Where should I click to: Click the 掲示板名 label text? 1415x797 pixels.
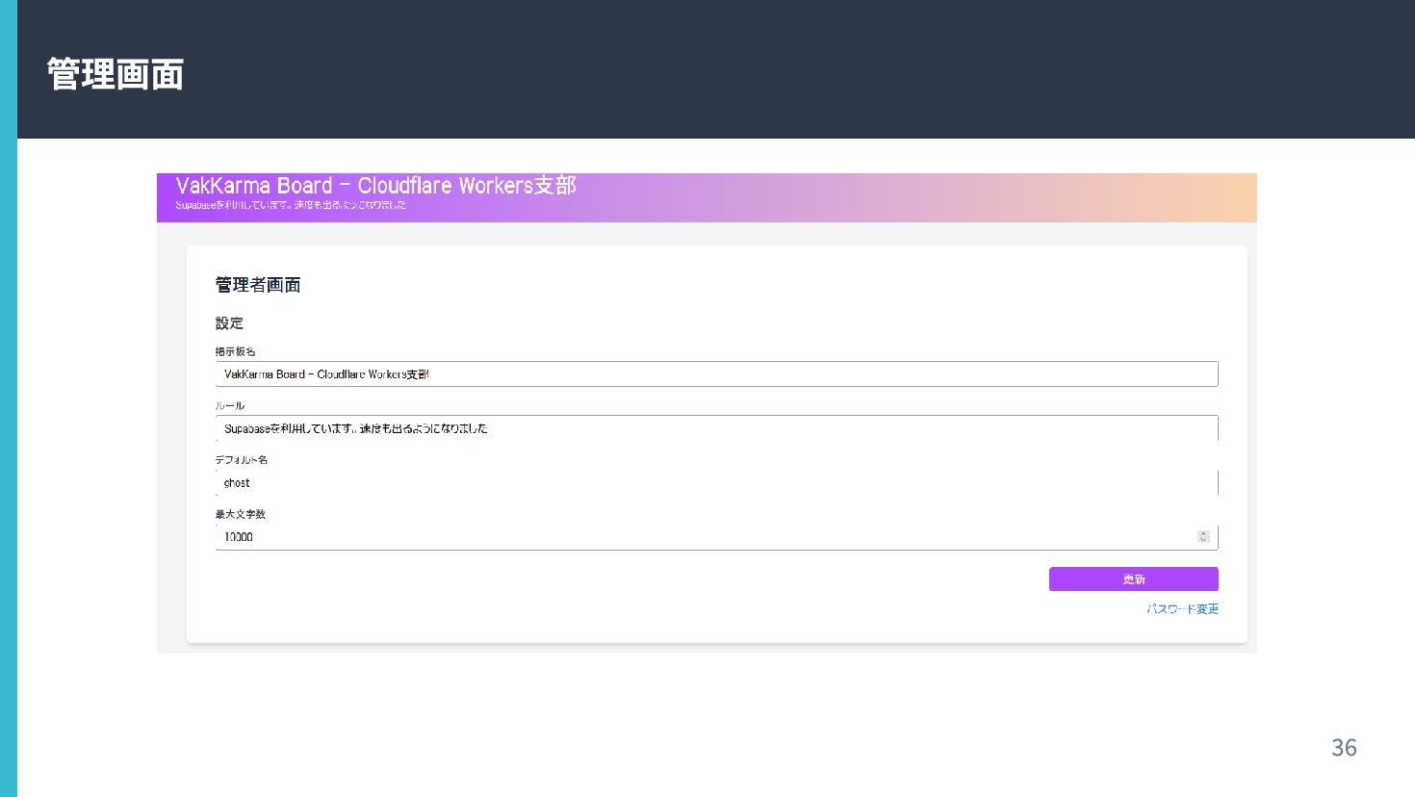236,351
